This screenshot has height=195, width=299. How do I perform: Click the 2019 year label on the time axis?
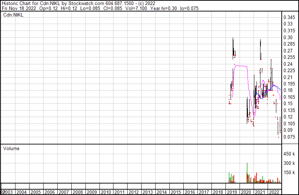point(232,192)
